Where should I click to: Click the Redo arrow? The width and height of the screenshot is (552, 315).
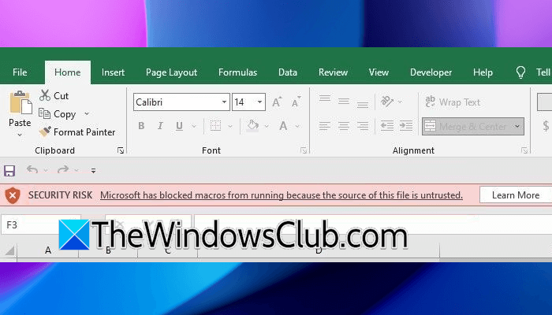tap(63, 170)
